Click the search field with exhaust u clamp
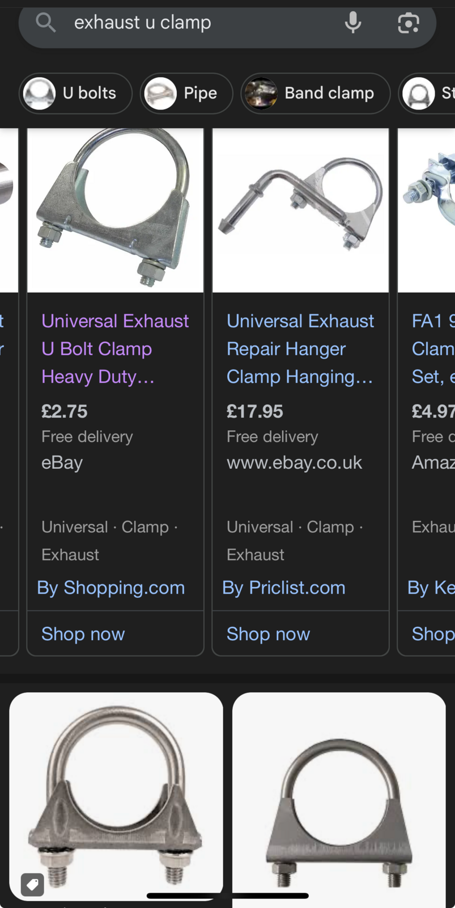The image size is (455, 908). (x=227, y=24)
